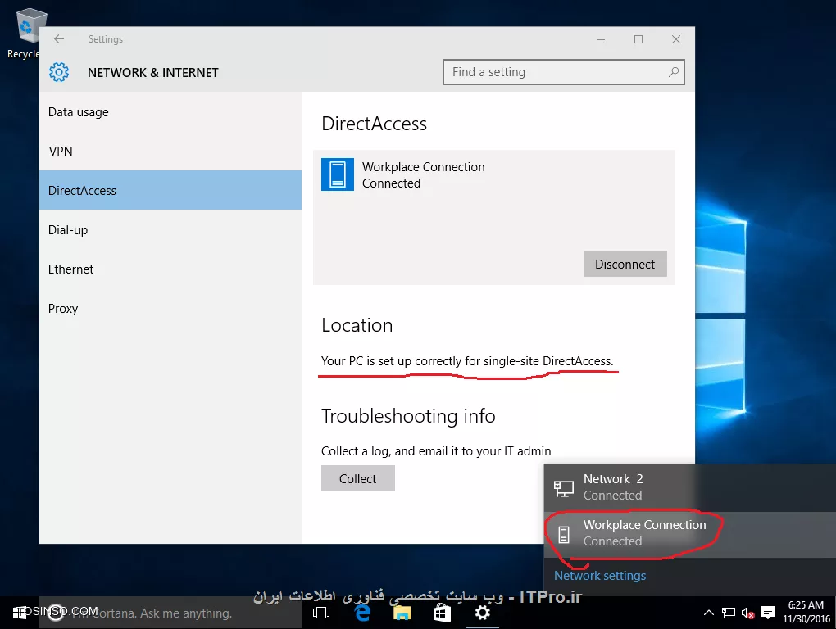Select Ethernet in the sidebar
836x629 pixels.
170,269
